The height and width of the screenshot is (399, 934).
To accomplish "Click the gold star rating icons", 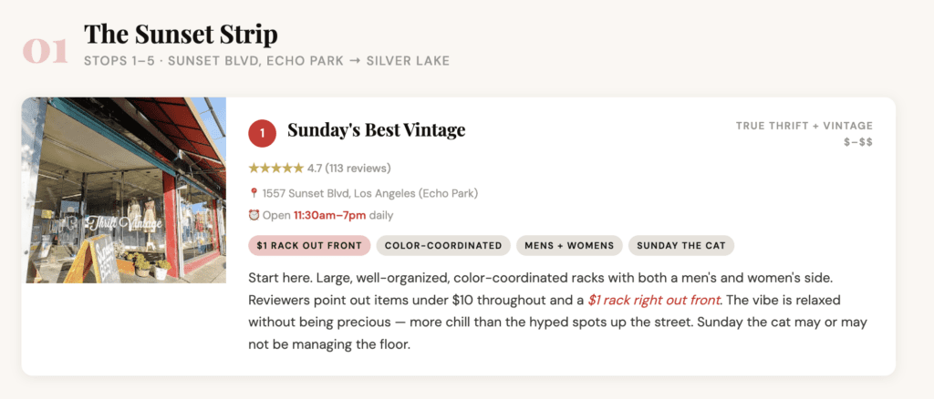I will click(x=275, y=168).
